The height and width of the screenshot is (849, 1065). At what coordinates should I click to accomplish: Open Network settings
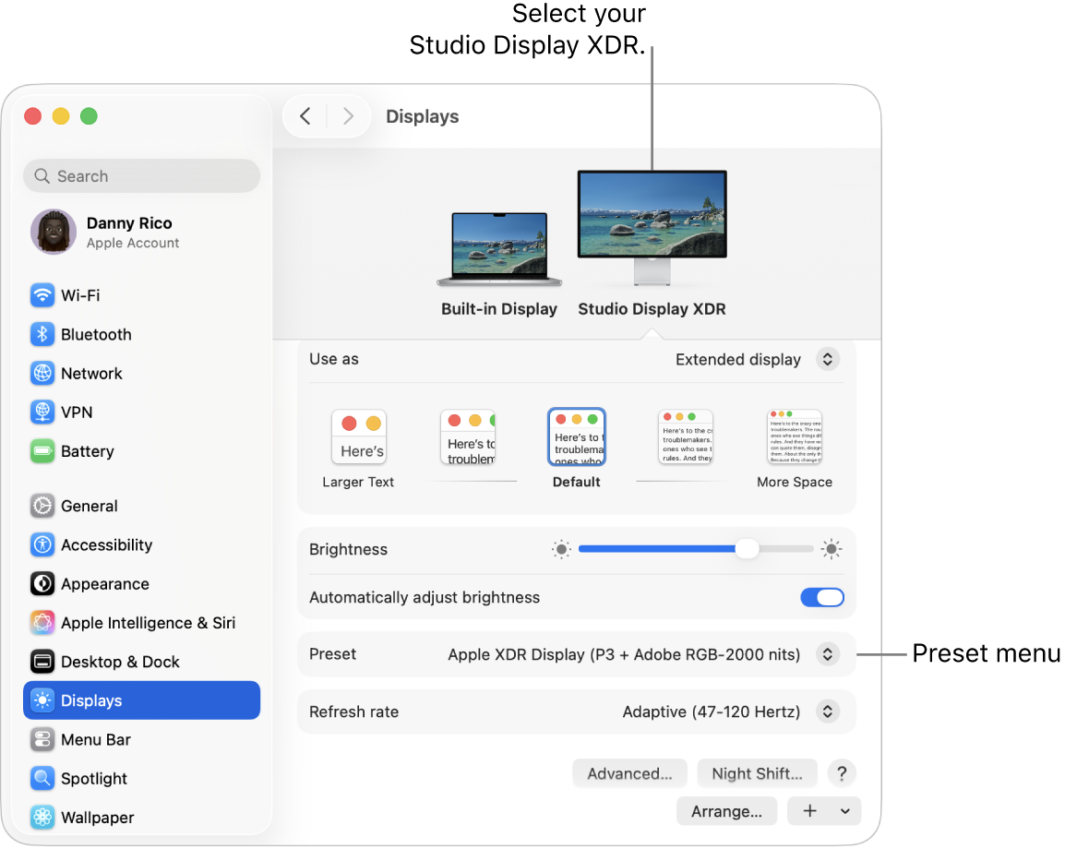(90, 373)
